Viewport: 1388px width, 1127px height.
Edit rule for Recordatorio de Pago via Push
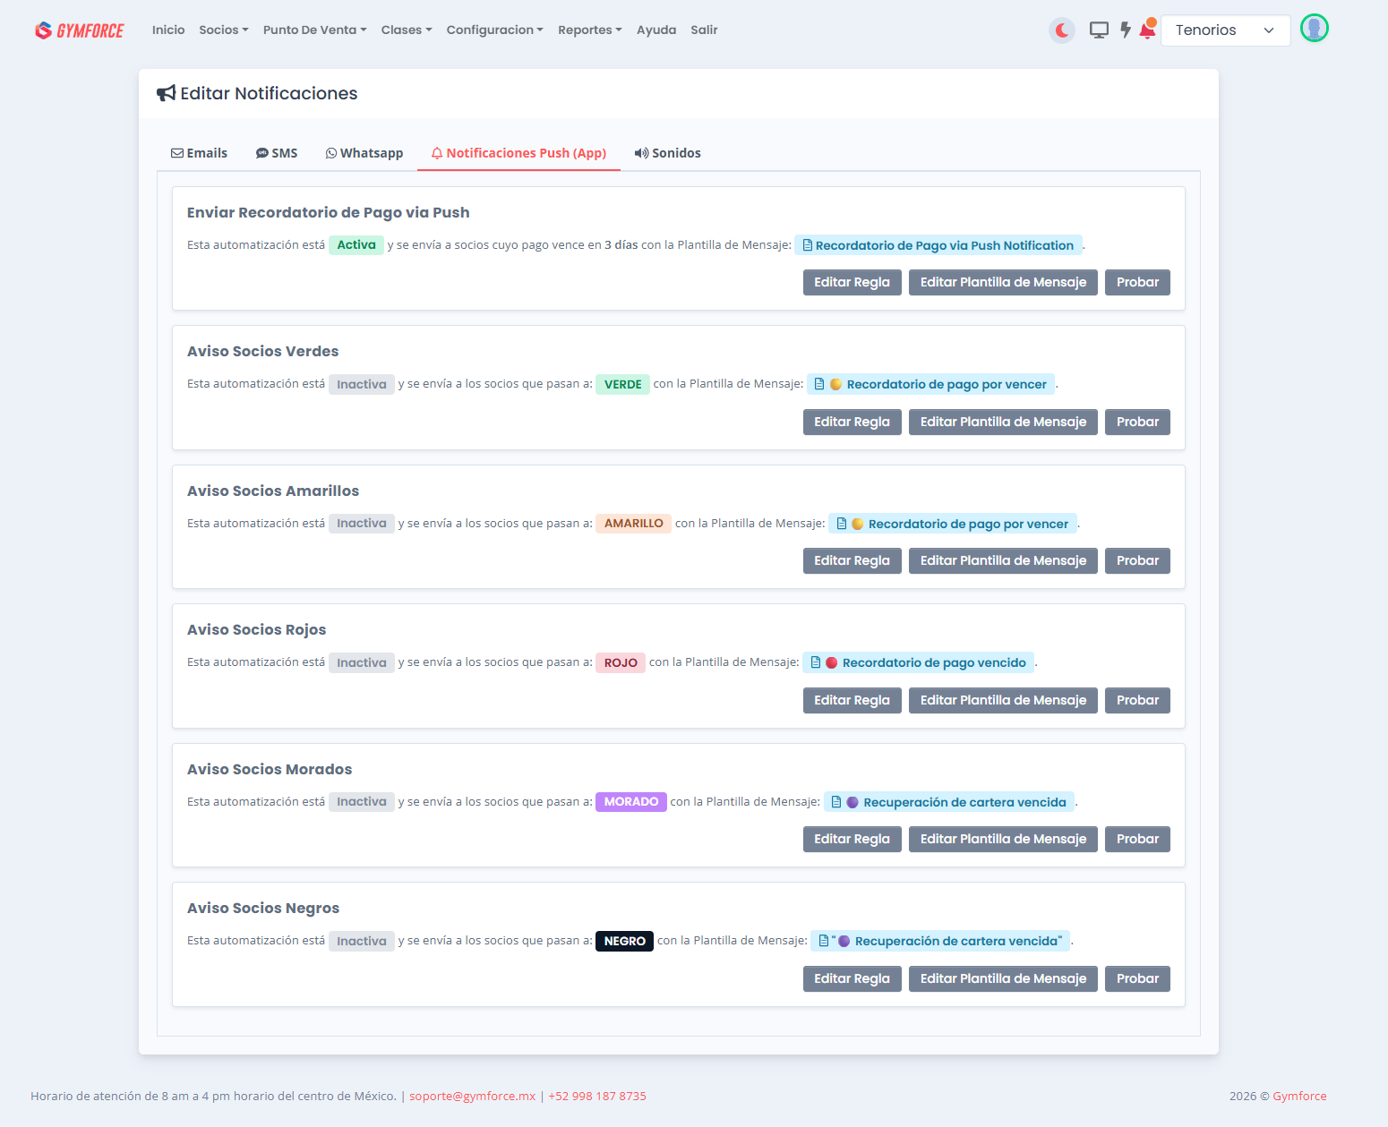click(852, 282)
